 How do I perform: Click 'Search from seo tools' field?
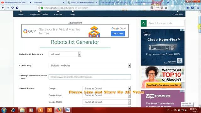point(166,23)
